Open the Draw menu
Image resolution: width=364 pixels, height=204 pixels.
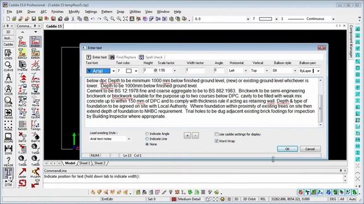point(31,11)
